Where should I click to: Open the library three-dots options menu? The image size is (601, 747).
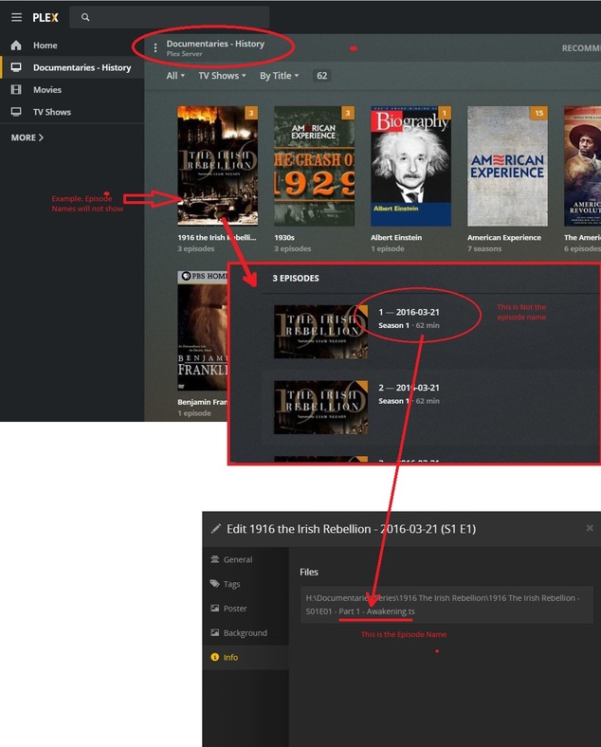(155, 47)
